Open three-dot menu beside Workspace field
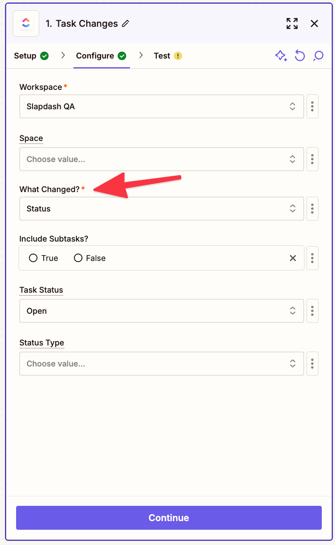Screen dimensions: 335x545 coord(312,106)
